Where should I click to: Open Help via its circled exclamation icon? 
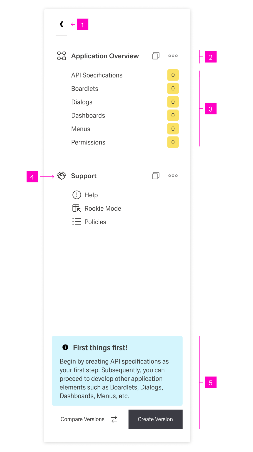[x=76, y=195]
